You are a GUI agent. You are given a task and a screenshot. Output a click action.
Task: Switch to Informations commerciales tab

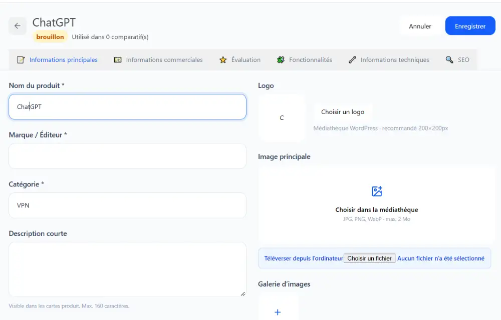coord(158,59)
